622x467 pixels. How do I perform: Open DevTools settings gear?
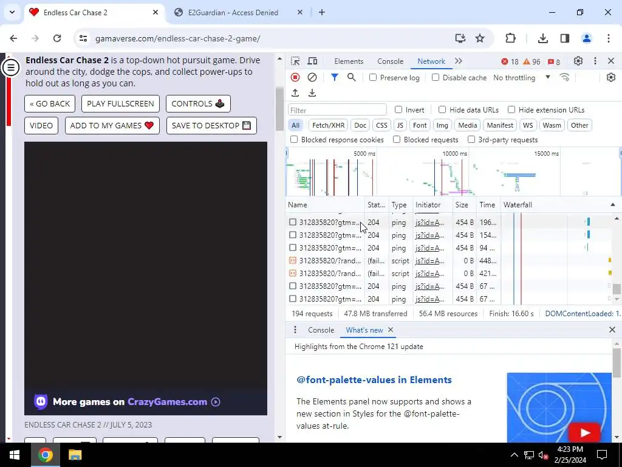[578, 61]
